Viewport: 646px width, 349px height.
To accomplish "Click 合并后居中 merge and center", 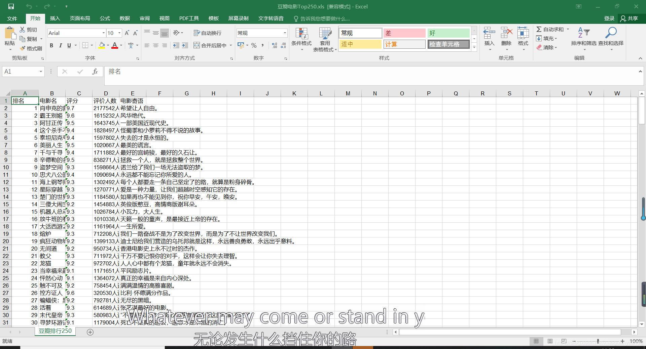I will click(210, 45).
